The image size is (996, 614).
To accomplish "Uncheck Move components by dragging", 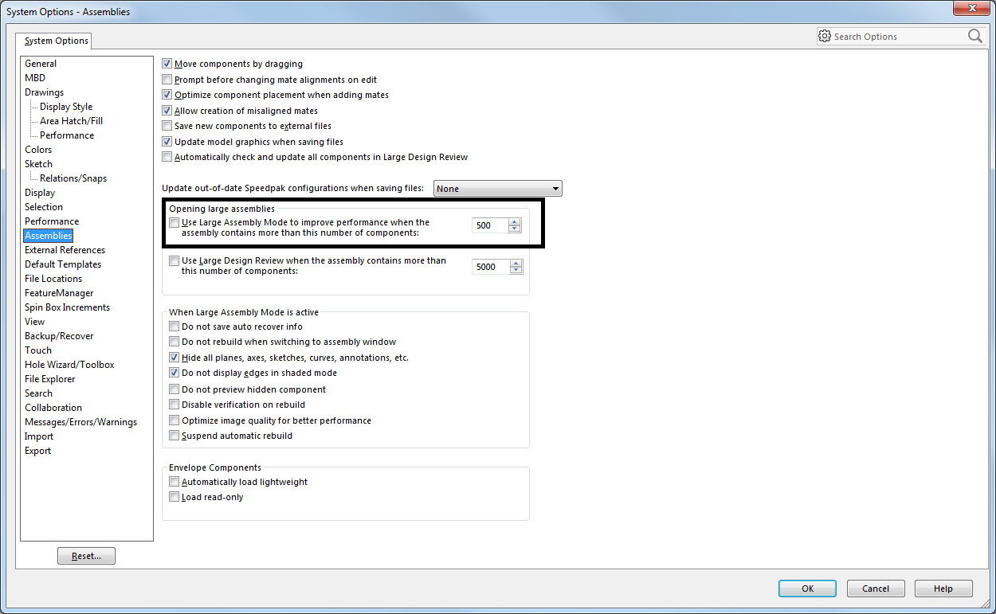I will click(x=167, y=64).
